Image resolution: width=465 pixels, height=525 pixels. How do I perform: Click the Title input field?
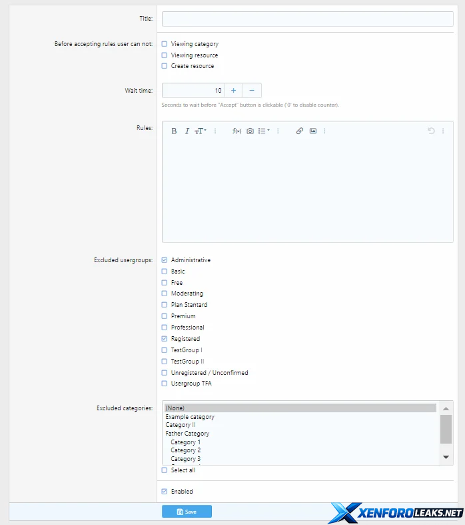pyautogui.click(x=307, y=19)
